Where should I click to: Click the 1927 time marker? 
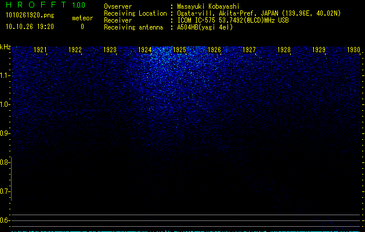pyautogui.click(x=249, y=50)
